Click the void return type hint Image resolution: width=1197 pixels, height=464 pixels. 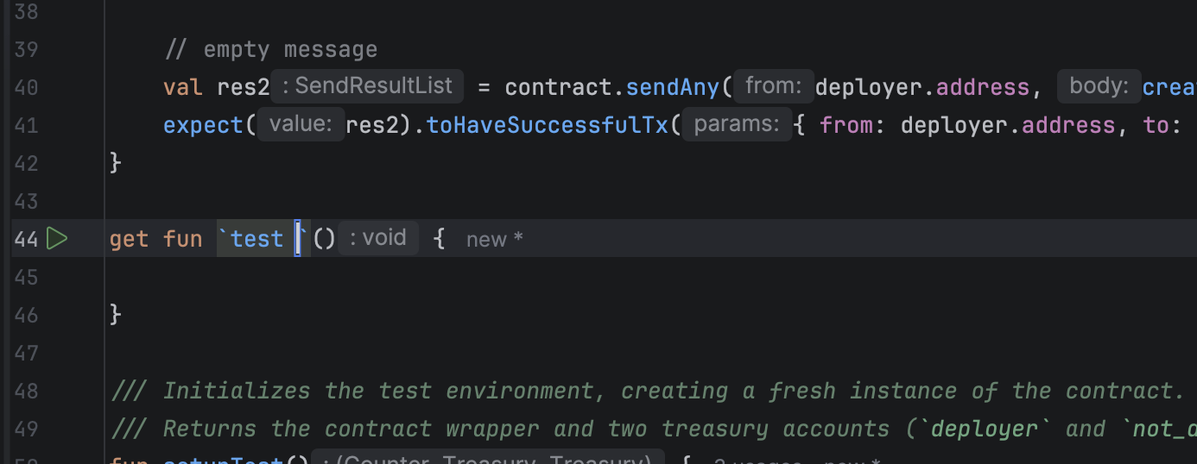378,238
